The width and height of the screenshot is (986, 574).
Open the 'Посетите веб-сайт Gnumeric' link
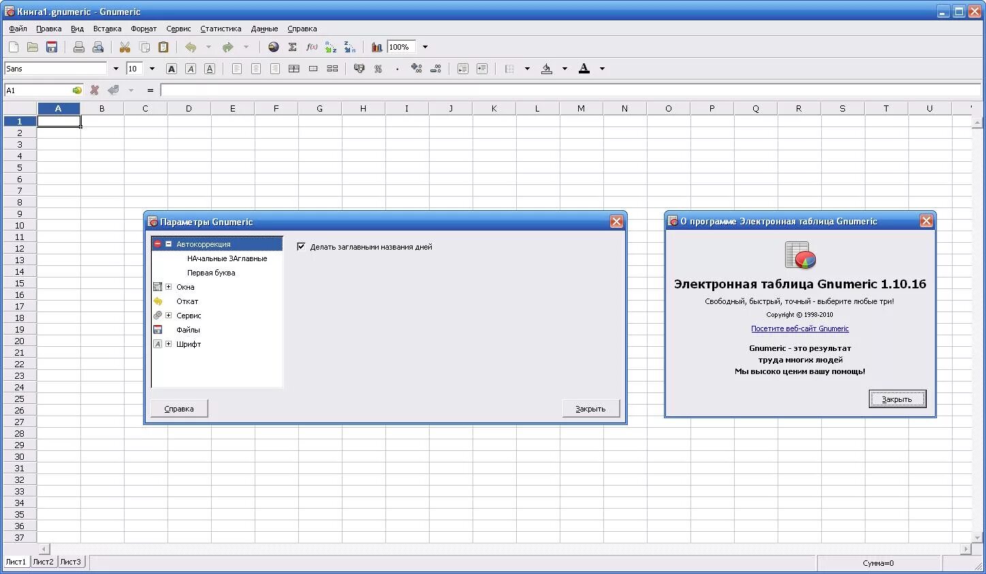tap(800, 328)
